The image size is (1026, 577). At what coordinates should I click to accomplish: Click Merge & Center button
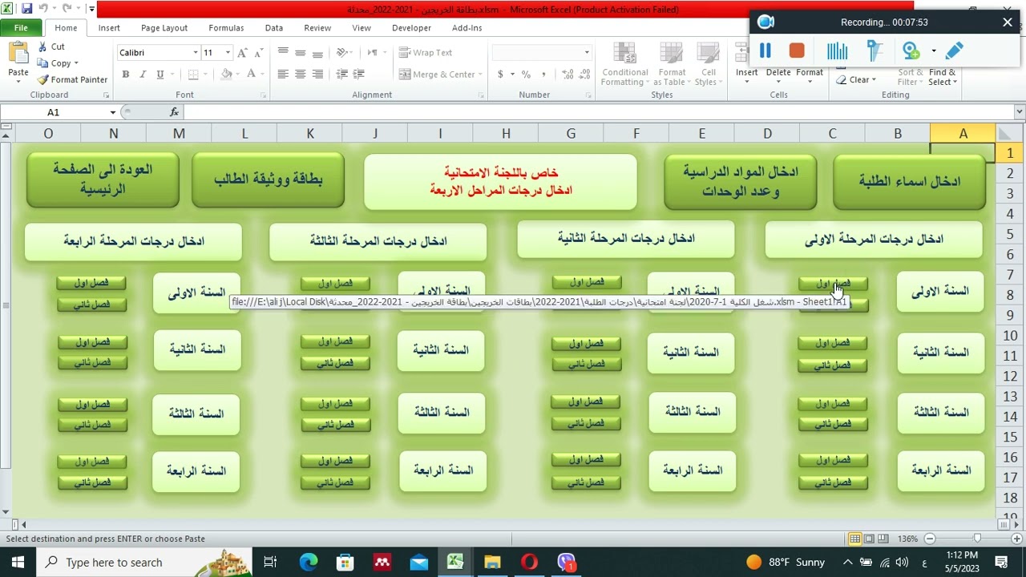(x=439, y=74)
